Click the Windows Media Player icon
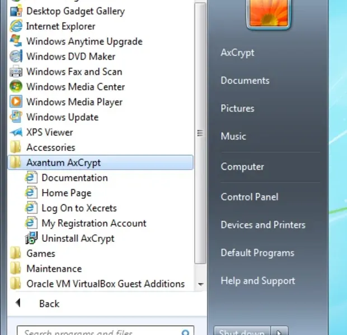347x335 pixels. (16, 102)
